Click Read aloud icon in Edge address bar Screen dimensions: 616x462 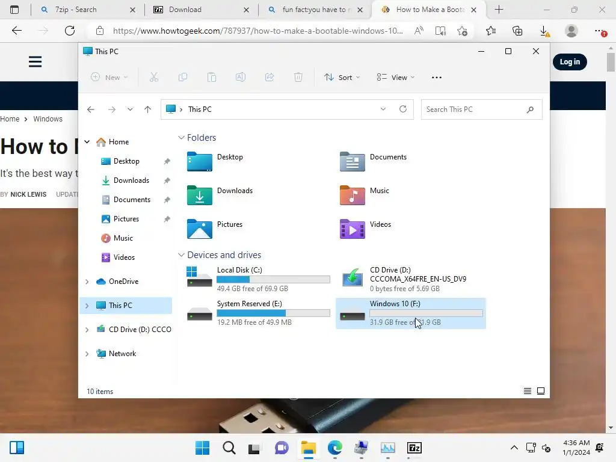419,31
